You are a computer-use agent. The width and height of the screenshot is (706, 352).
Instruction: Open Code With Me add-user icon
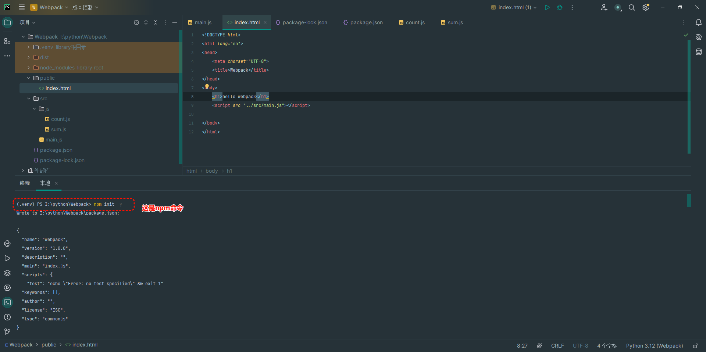click(x=604, y=7)
